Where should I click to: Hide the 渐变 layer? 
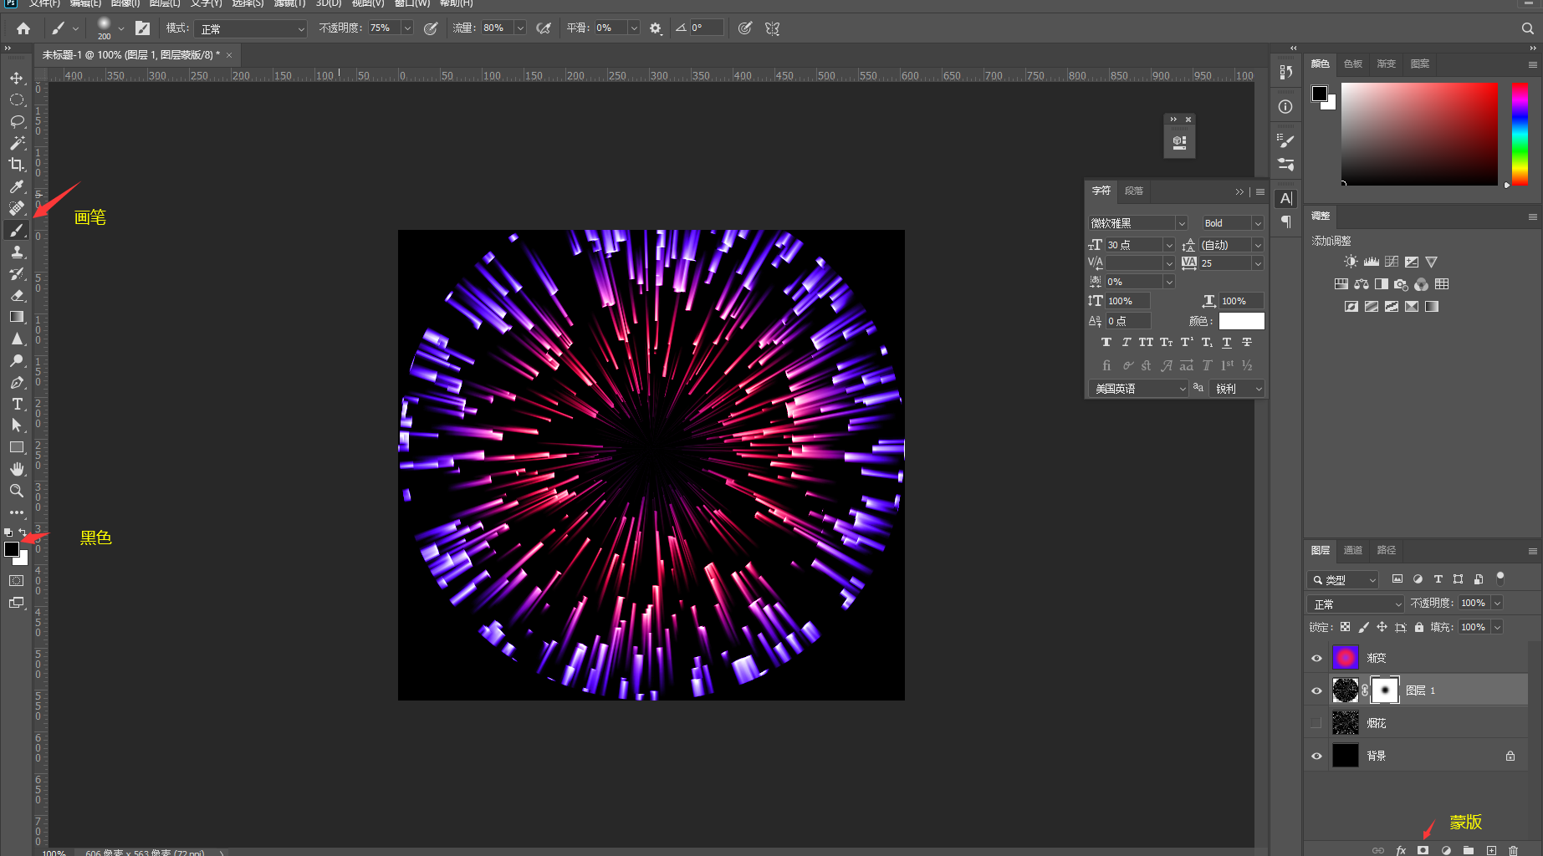pyautogui.click(x=1316, y=658)
